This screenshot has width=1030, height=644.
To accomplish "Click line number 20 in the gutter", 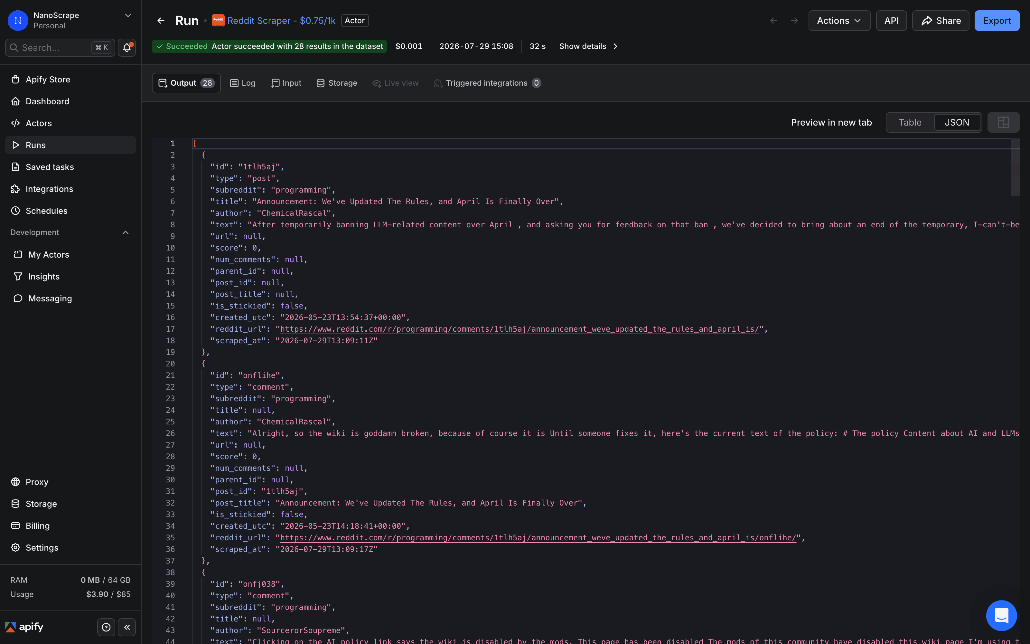I will 170,364.
